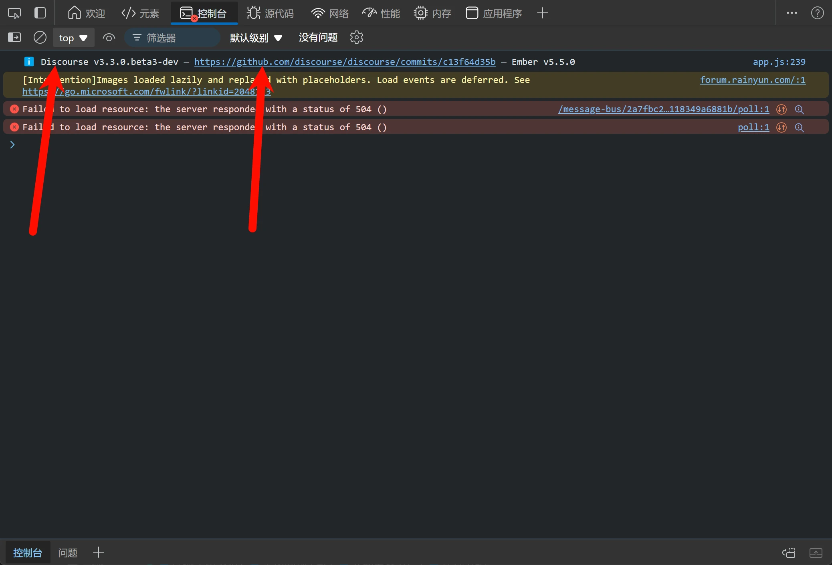Clear console with the circle-slash icon
832x565 pixels.
click(40, 38)
